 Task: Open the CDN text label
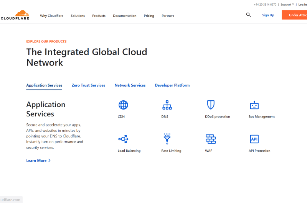(x=121, y=116)
